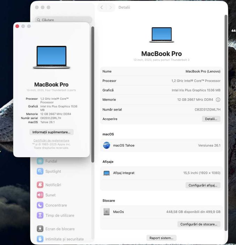Open Spotlight settings icon in sidebar

pos(40,171)
